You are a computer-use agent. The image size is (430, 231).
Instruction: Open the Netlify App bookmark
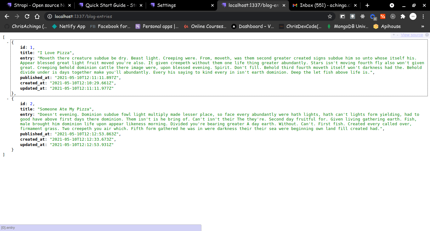click(x=69, y=26)
